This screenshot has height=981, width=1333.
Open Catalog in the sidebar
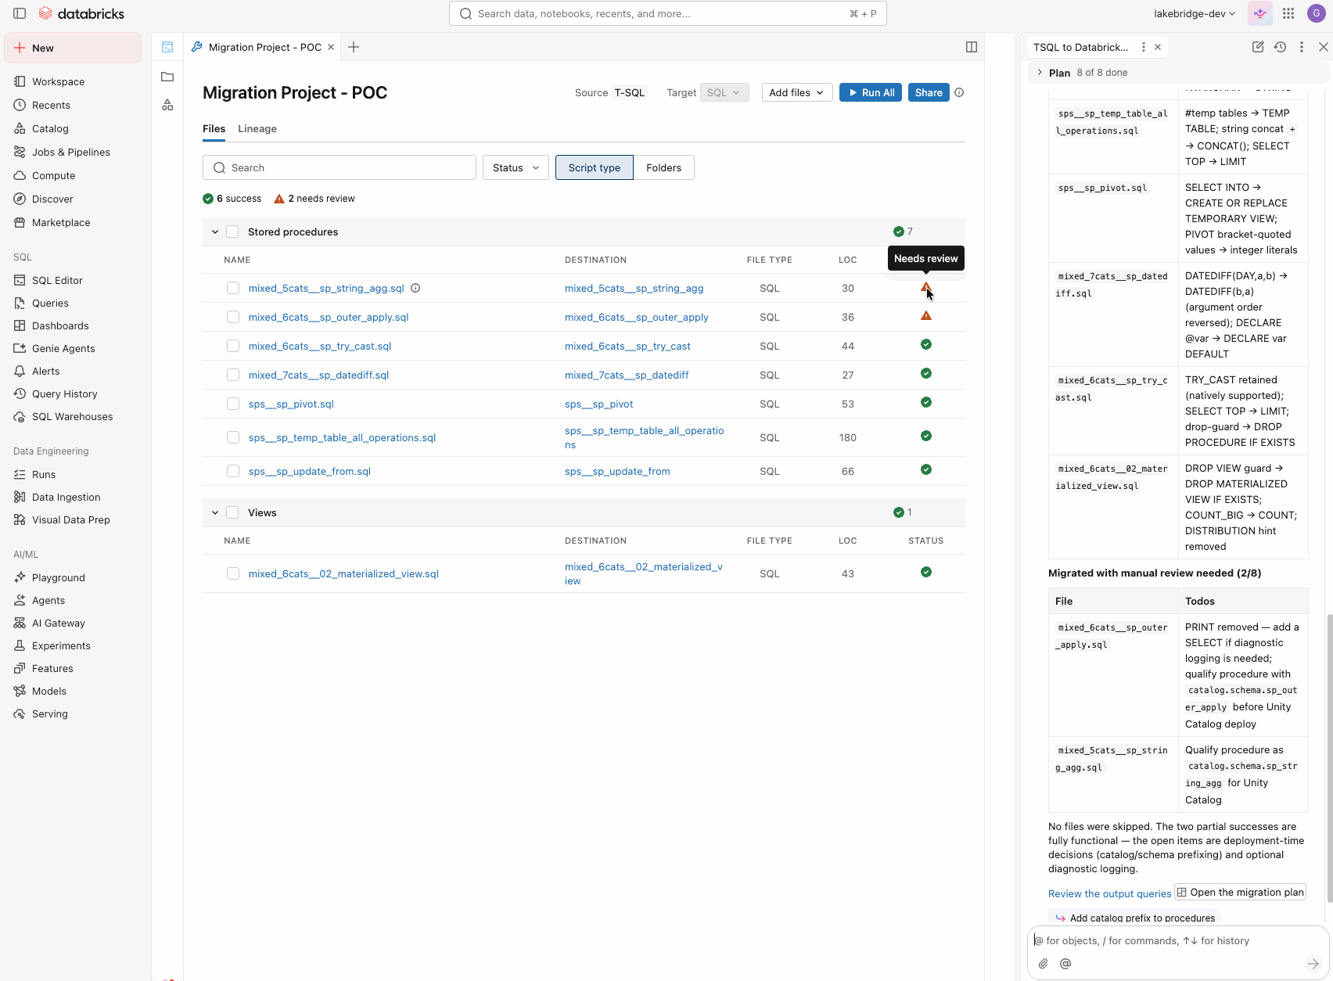(x=50, y=128)
